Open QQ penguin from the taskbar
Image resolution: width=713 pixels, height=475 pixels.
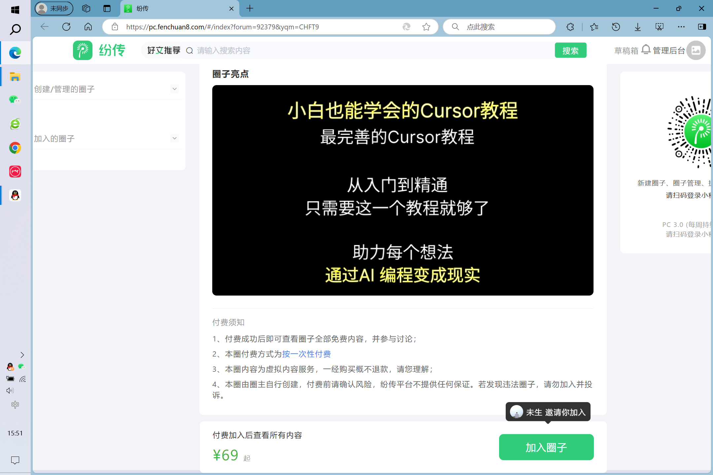coord(15,195)
